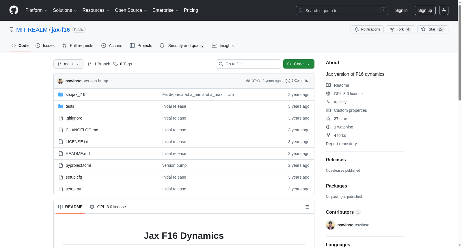Screen dimensions: 462x248
Task: Select the README tab in file viewer
Action: coord(70,207)
